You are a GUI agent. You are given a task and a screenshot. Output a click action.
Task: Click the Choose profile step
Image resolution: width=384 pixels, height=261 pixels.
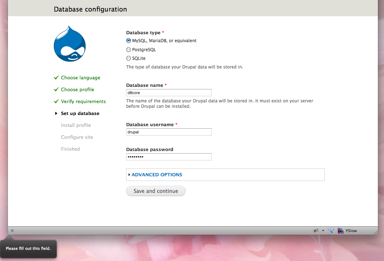click(x=77, y=89)
